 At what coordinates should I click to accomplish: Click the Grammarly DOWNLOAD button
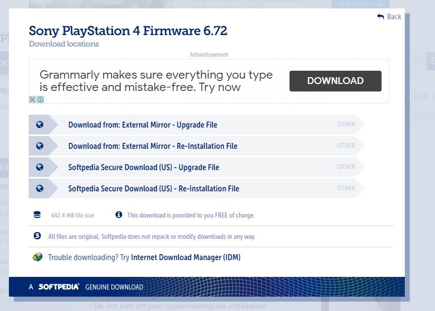tap(336, 81)
